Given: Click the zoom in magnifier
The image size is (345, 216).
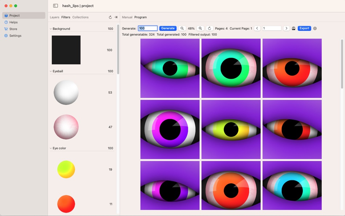Looking at the screenshot, I should tap(200, 28).
